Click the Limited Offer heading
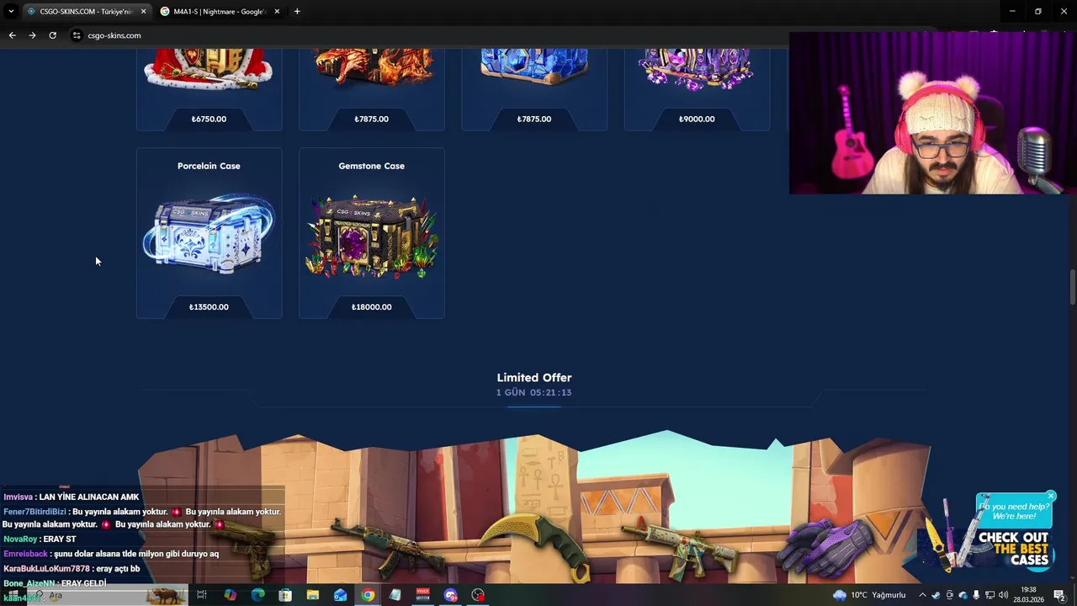The width and height of the screenshot is (1077, 606). (x=534, y=378)
